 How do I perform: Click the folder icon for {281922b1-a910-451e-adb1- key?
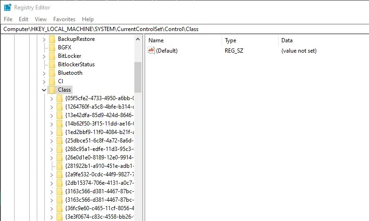pos(59,166)
